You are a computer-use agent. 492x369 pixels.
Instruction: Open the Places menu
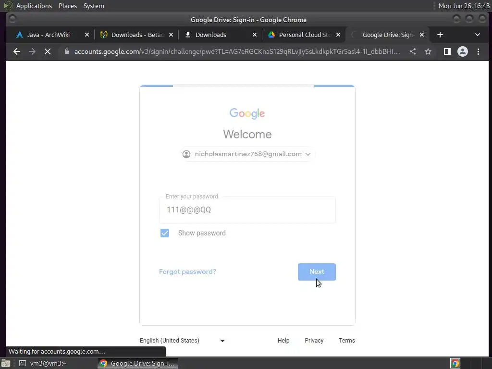click(x=67, y=6)
